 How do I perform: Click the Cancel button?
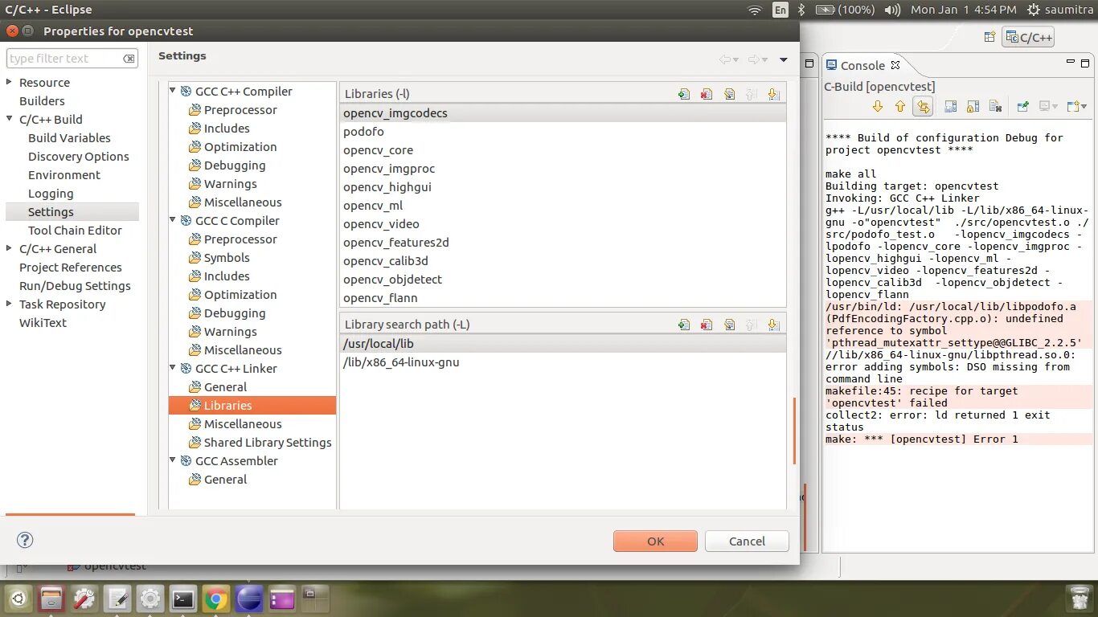[x=747, y=541]
